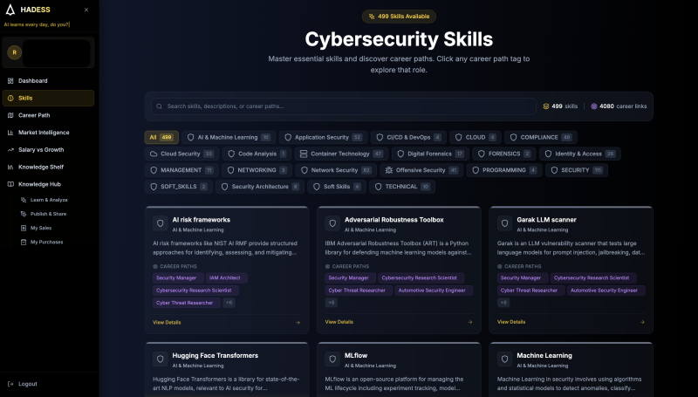698x397 pixels.
Task: Click the search magnifier icon
Action: pyautogui.click(x=160, y=106)
